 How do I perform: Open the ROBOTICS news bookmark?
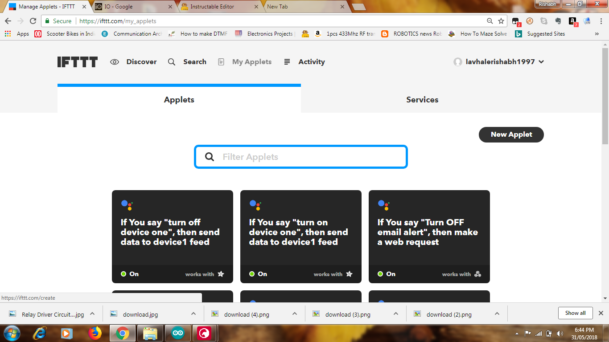point(412,34)
